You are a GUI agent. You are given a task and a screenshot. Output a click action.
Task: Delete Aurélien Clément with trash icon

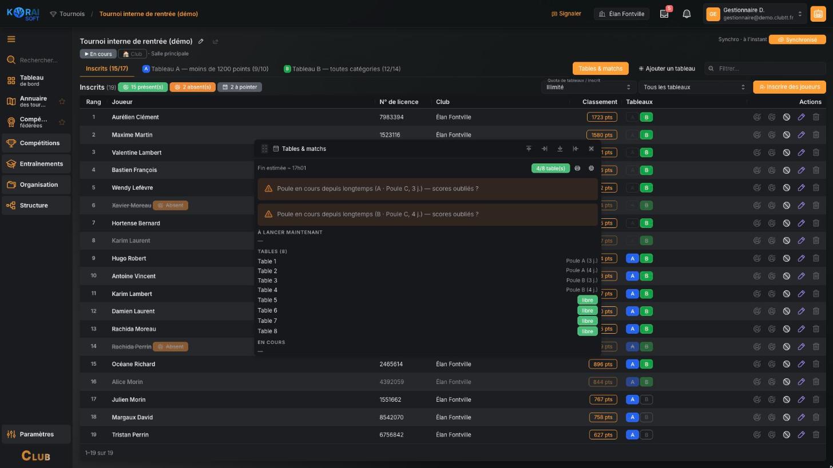[x=816, y=117]
